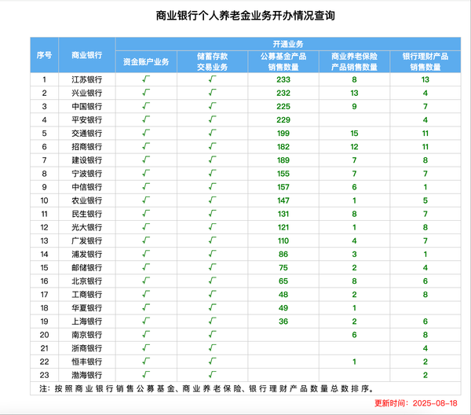Select the 江苏银行 bank name cell
471x415 pixels.
coord(87,79)
